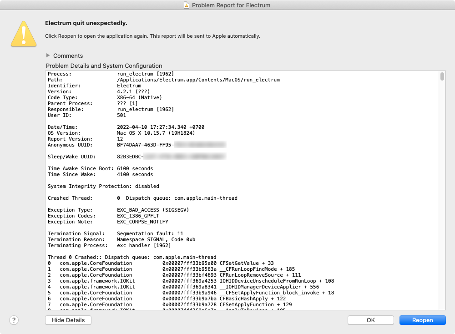
Task: Click the Exception Codes value "EXC_I386_GPFLT"
Action: coord(138,216)
